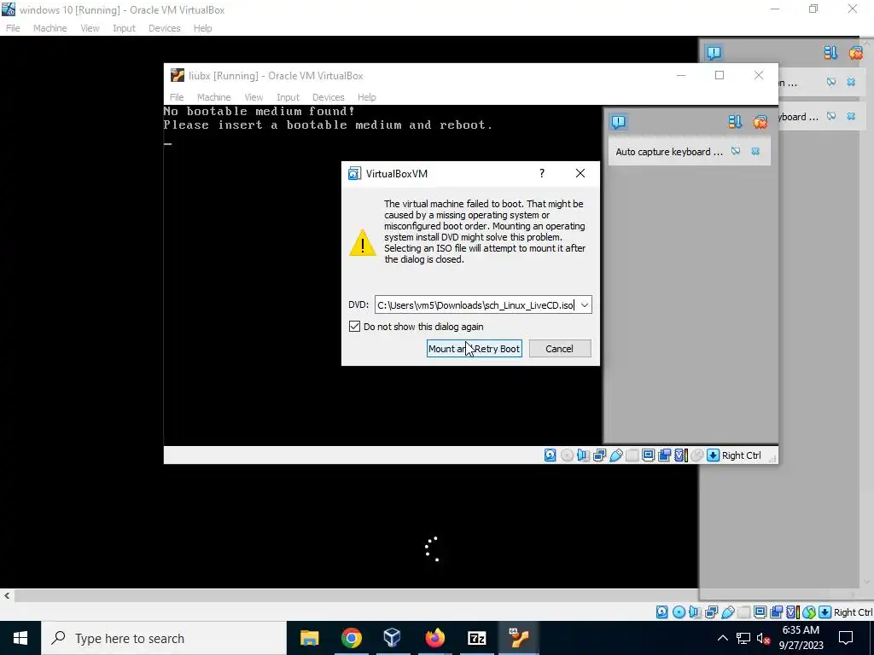
Task: Click the audio indicator in liubx status bar
Action: click(583, 455)
